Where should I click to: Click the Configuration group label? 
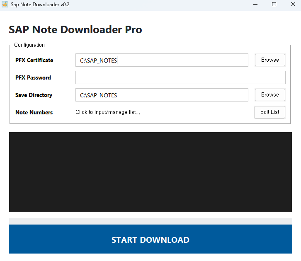29,45
